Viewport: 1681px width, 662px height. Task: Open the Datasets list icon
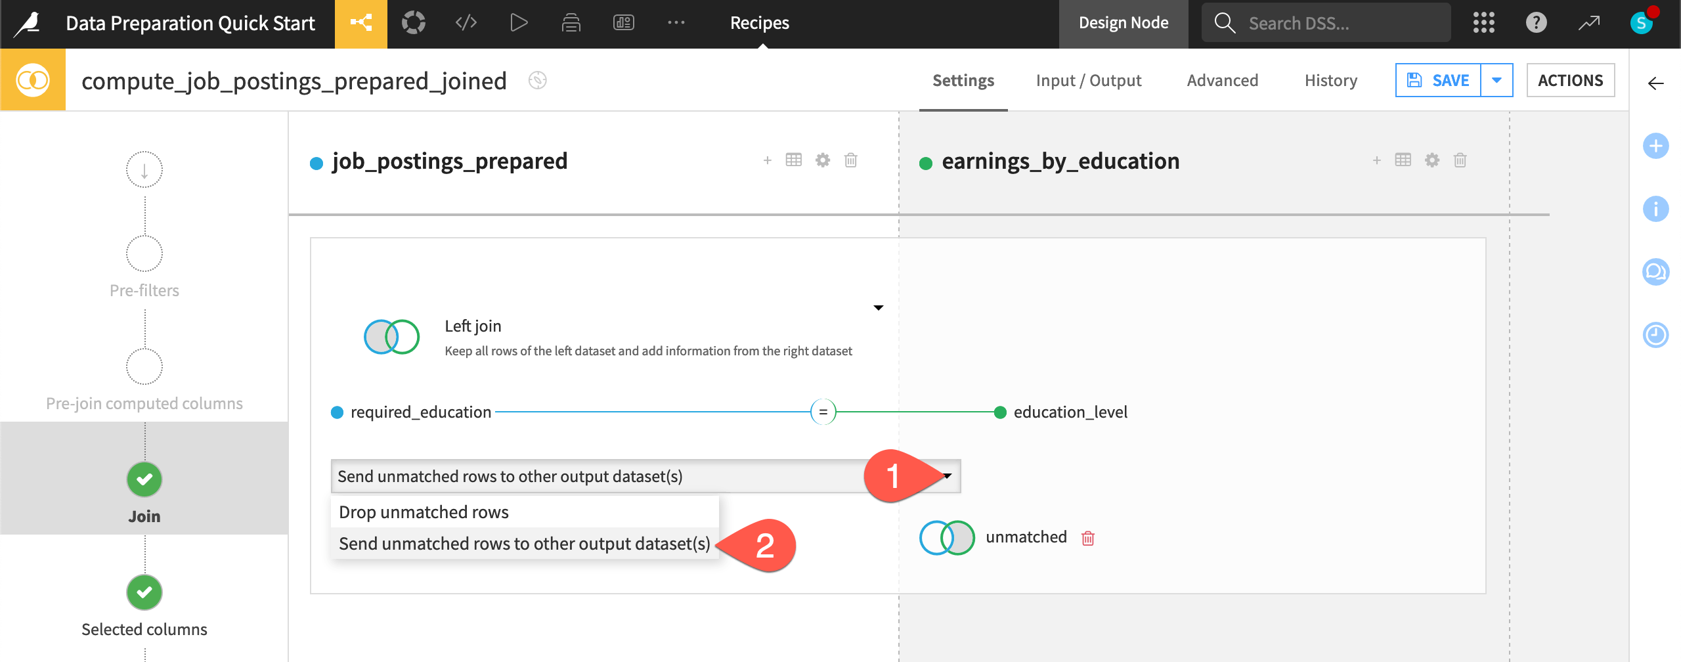point(415,22)
